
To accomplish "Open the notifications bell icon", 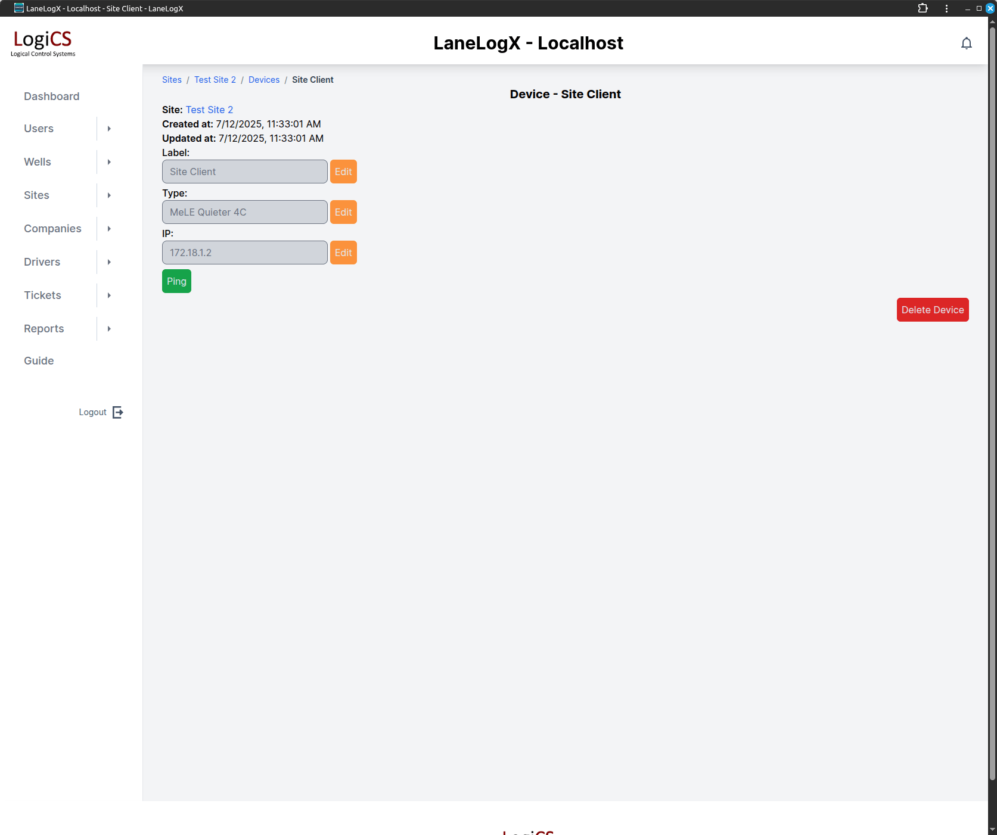I will (x=966, y=43).
